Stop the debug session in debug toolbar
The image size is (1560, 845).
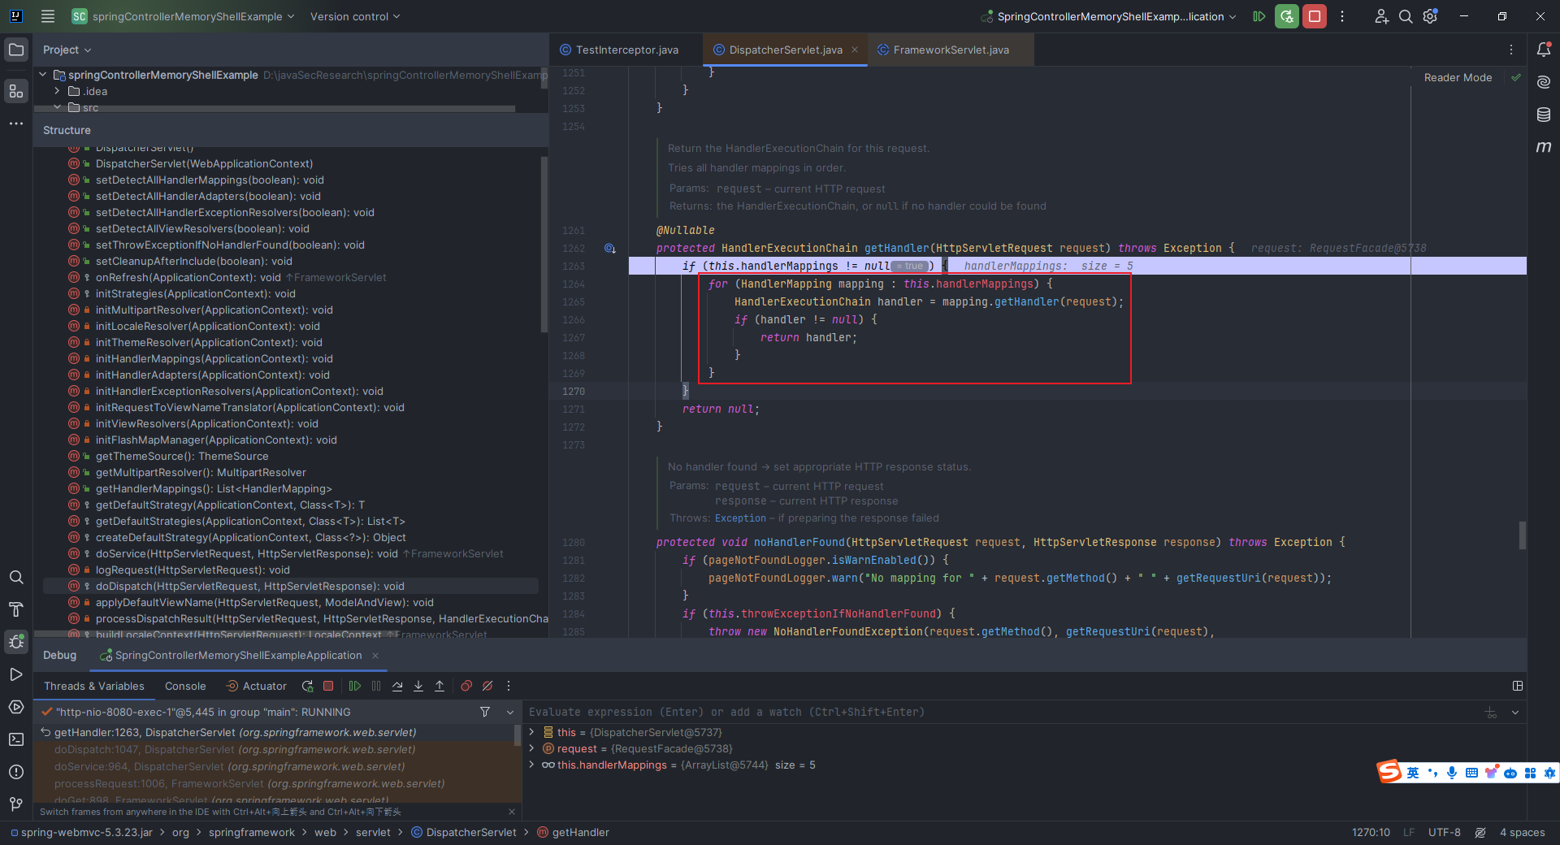pos(328,686)
